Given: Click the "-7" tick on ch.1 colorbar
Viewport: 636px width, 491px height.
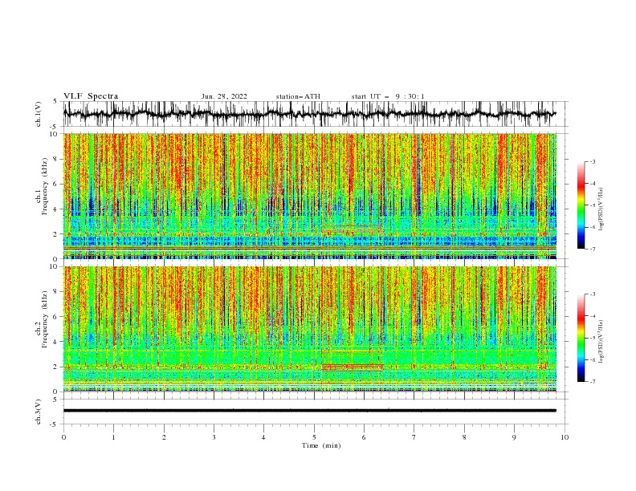Looking at the screenshot, I should tap(592, 249).
